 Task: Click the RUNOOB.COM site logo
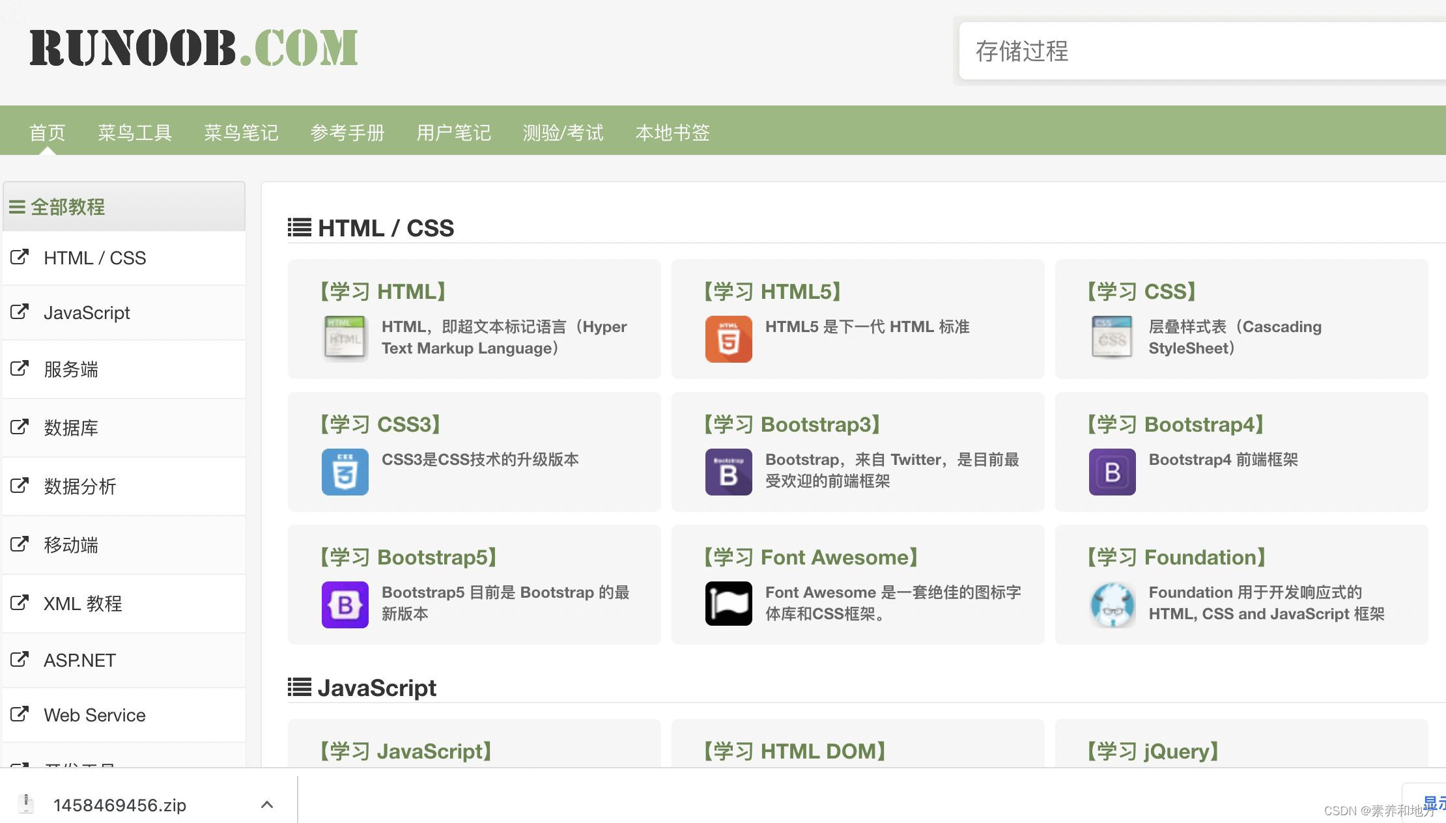click(x=194, y=48)
